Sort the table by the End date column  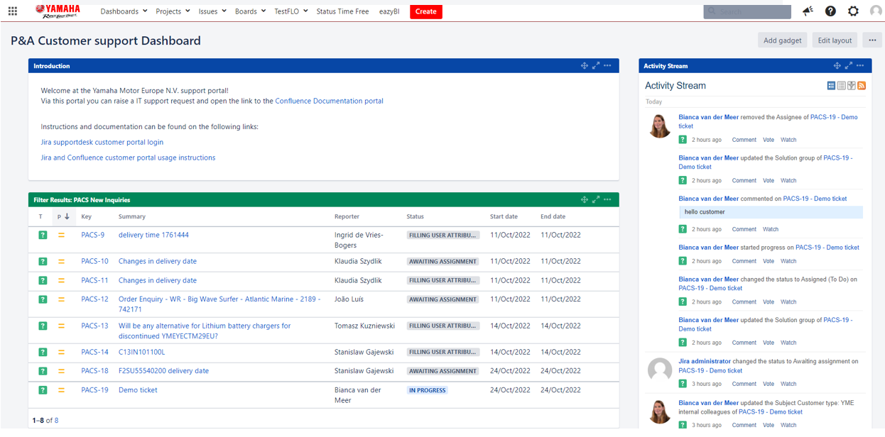pos(553,216)
